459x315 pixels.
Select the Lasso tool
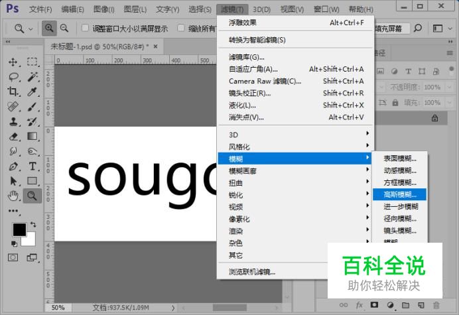pos(13,77)
